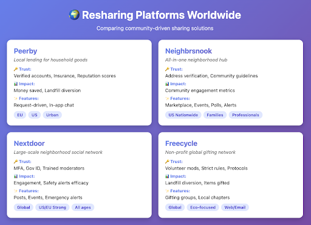Open the Freecycle card heading

181,144
